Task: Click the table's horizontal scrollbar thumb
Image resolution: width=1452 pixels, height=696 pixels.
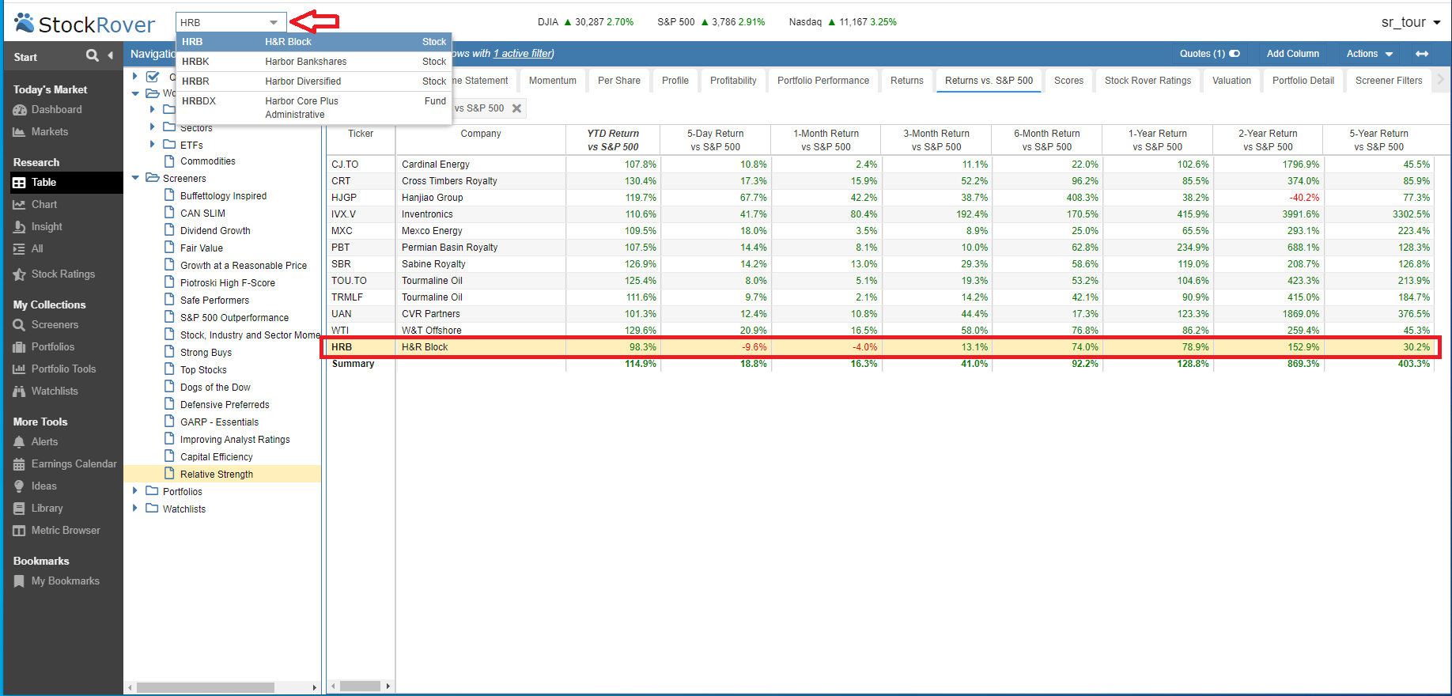Action: [x=361, y=686]
